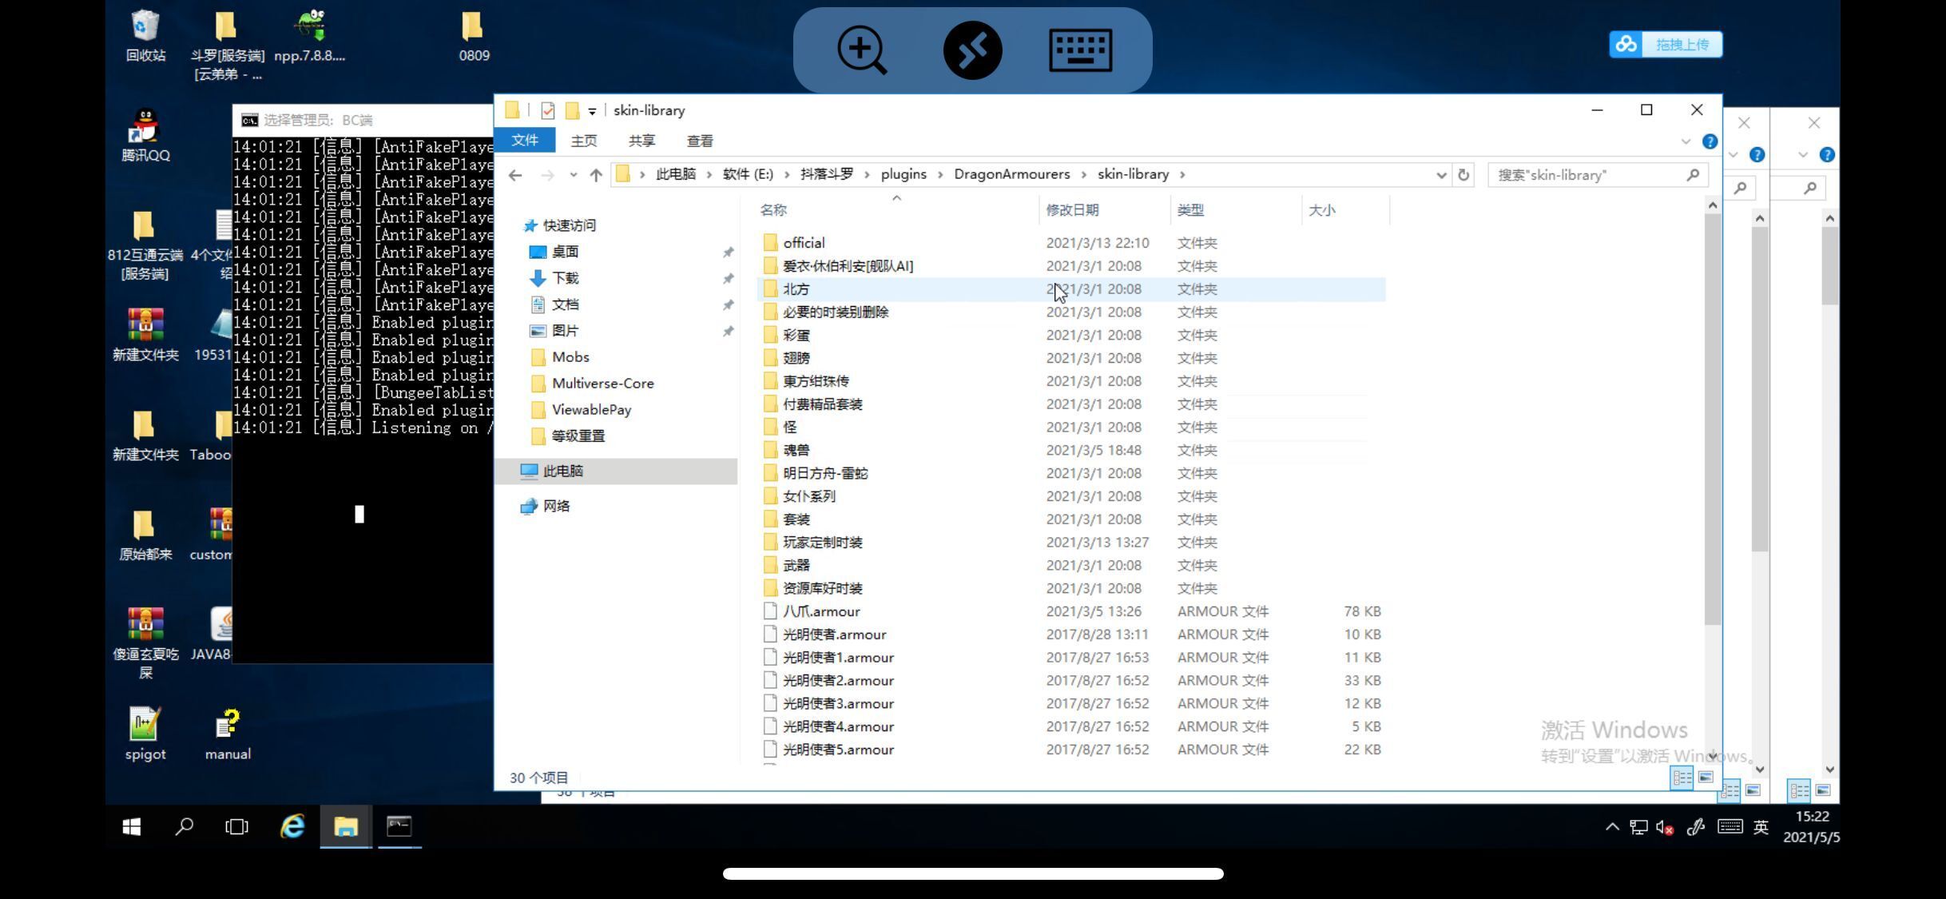Click the properties checkmark quick access icon
Image resolution: width=1946 pixels, height=899 pixels.
pyautogui.click(x=547, y=111)
